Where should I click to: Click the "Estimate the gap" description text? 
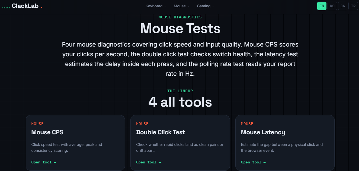(x=282, y=147)
